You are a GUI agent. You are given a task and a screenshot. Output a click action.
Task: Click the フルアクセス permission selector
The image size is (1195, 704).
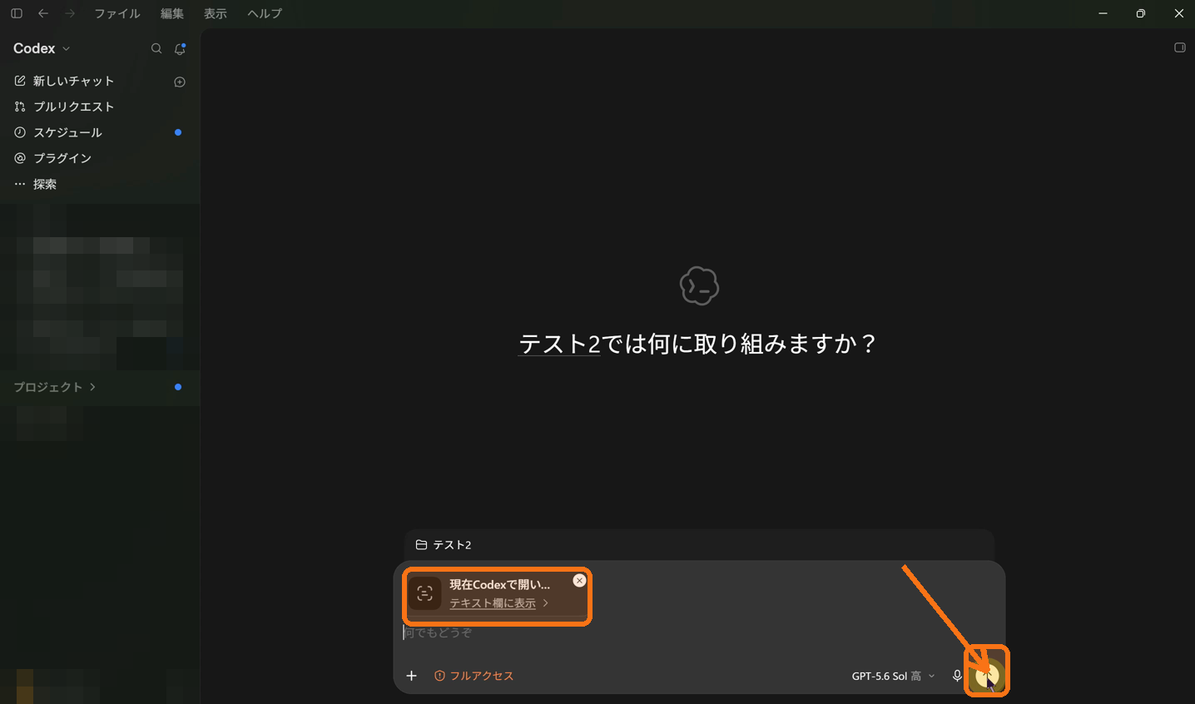(474, 676)
